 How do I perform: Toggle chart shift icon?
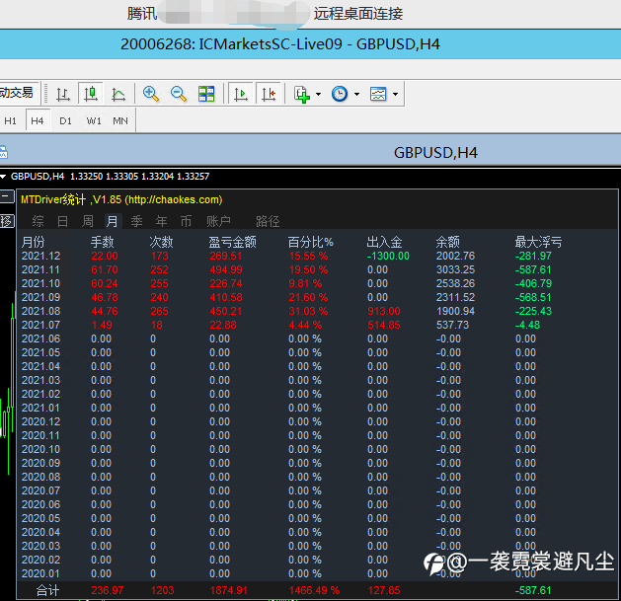(269, 94)
